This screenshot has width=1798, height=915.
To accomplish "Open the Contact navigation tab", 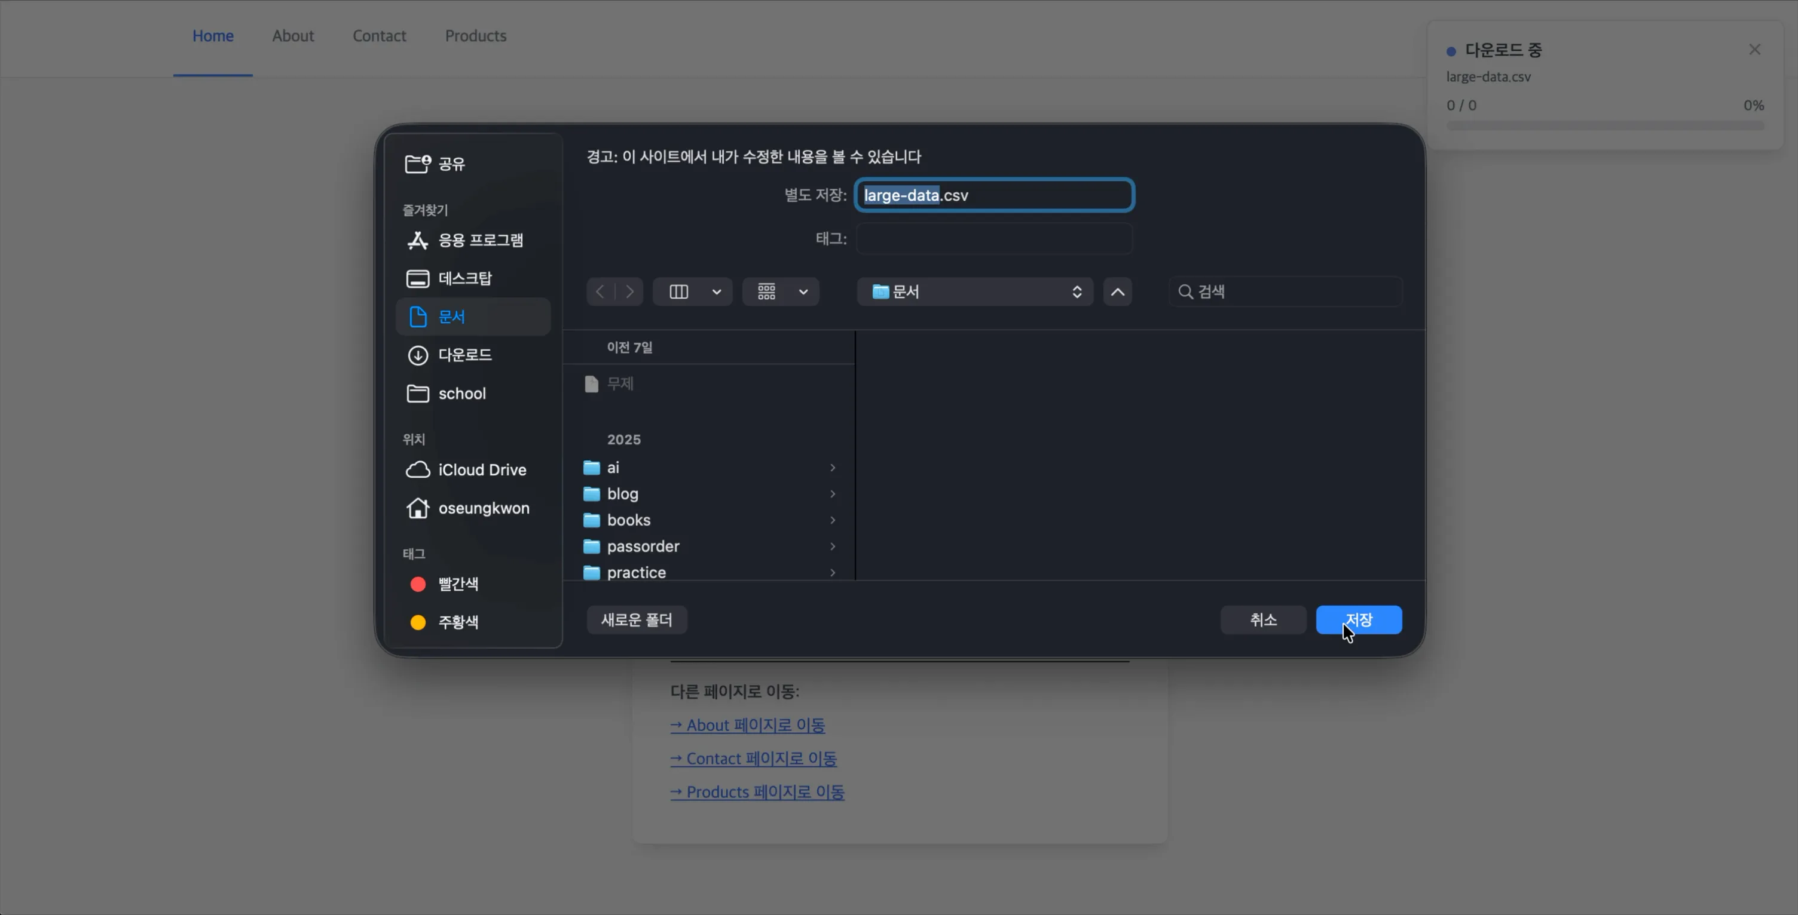I will pyautogui.click(x=379, y=36).
